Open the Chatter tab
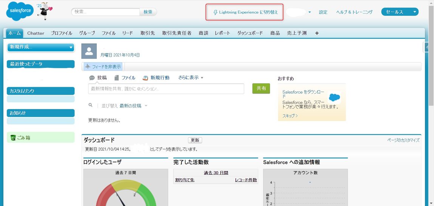The width and height of the screenshot is (434, 206). pyautogui.click(x=36, y=33)
